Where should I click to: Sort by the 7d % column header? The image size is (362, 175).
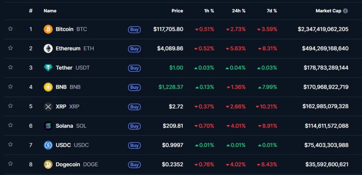point(271,11)
